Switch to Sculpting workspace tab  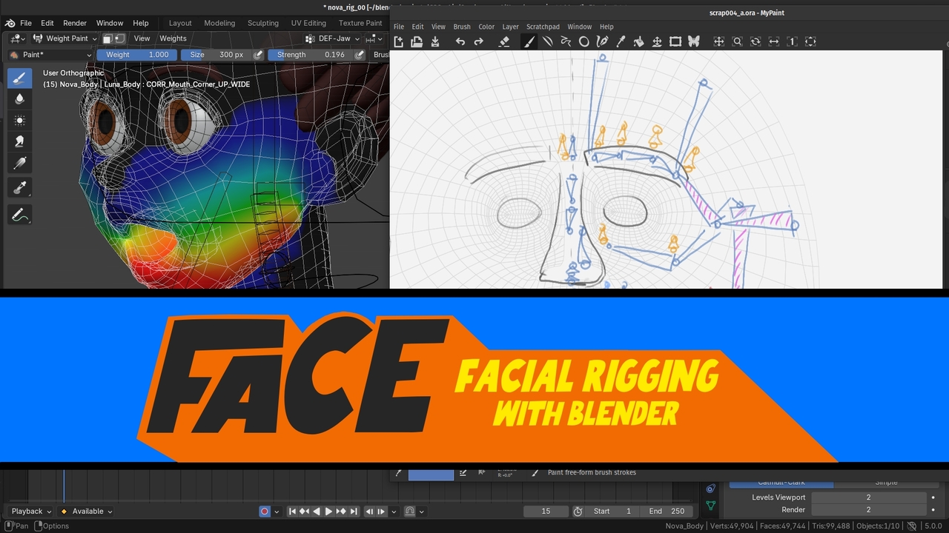click(263, 23)
